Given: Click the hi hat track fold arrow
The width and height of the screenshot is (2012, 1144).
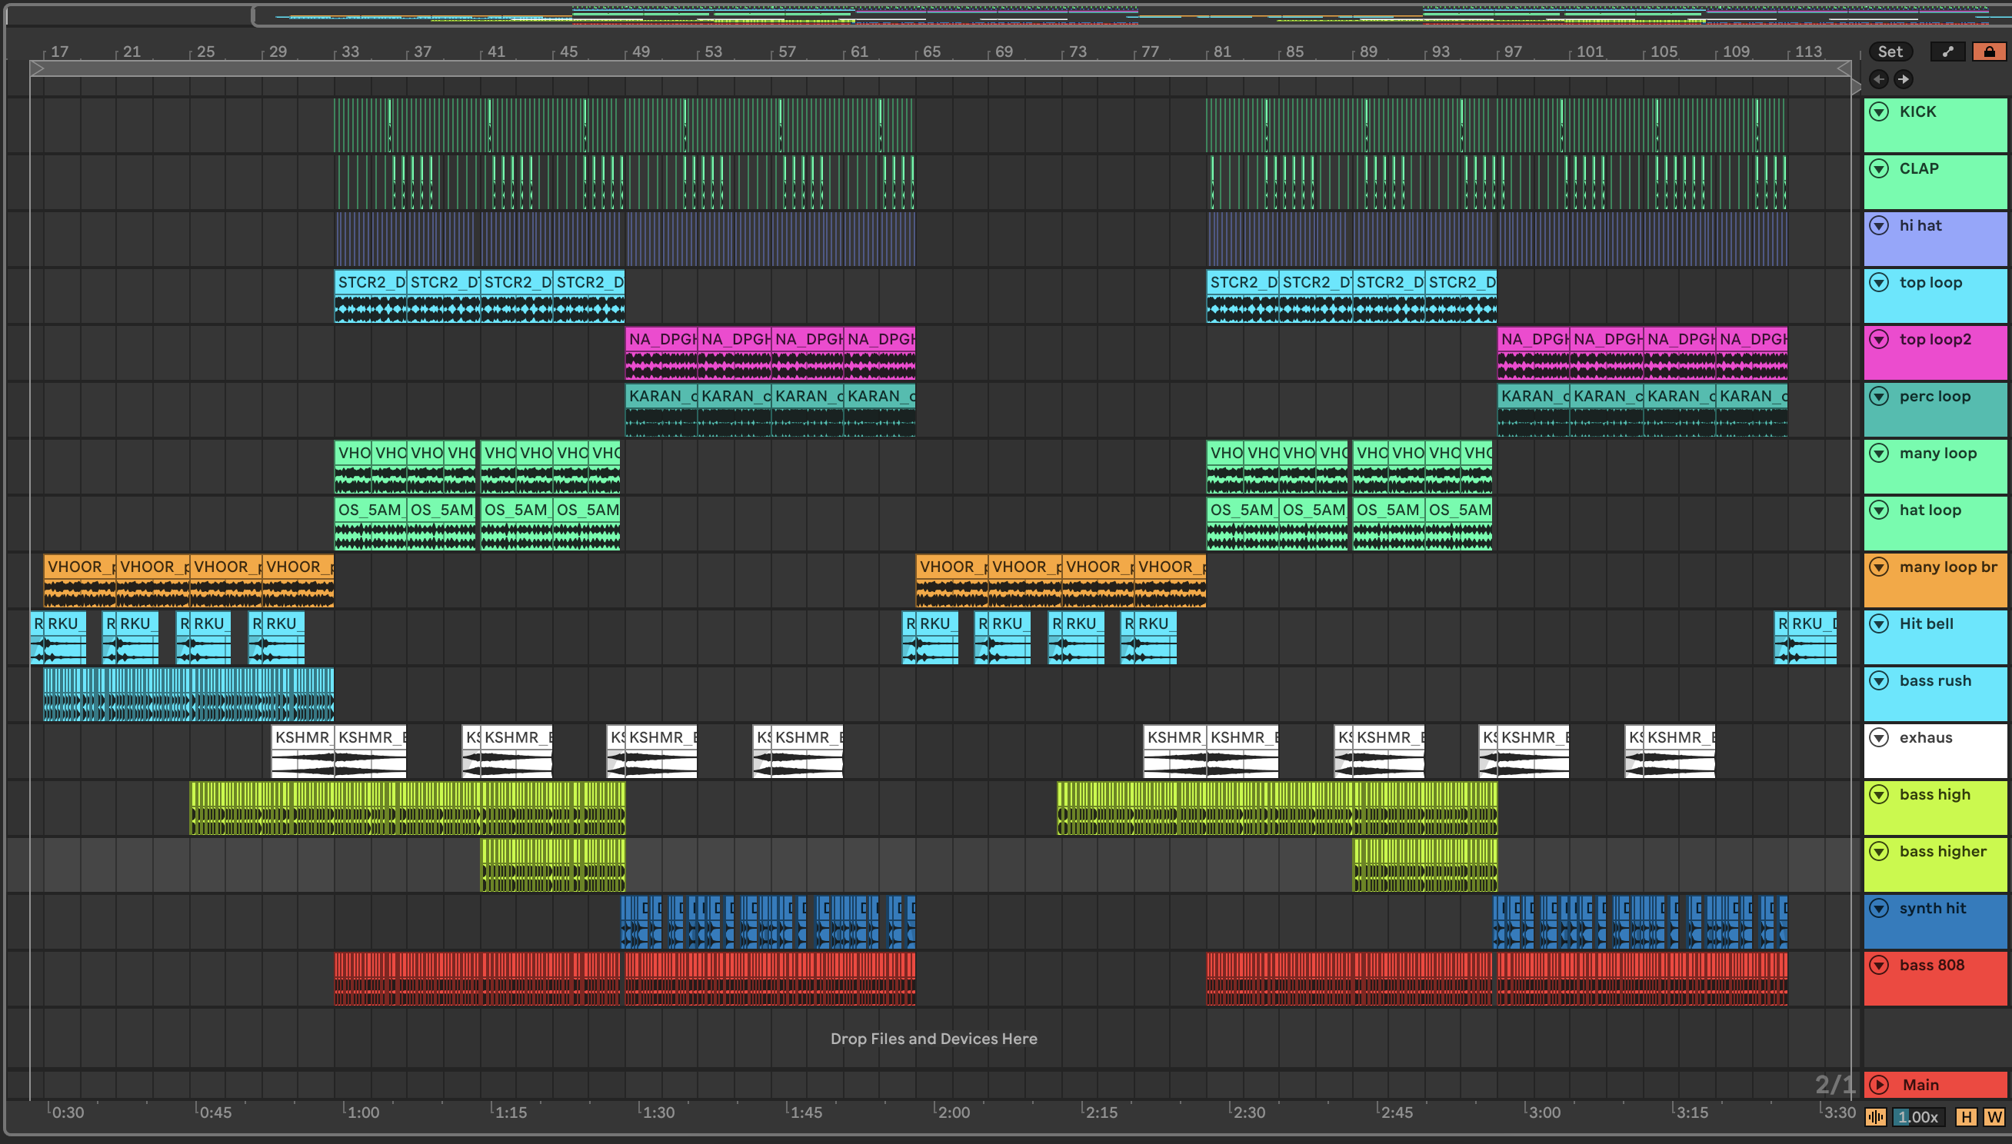Looking at the screenshot, I should 1878,225.
